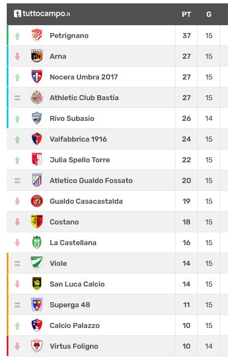Click Petrignano's green up trend arrow
Image resolution: width=228 pixels, height=361 pixels.
(17, 36)
